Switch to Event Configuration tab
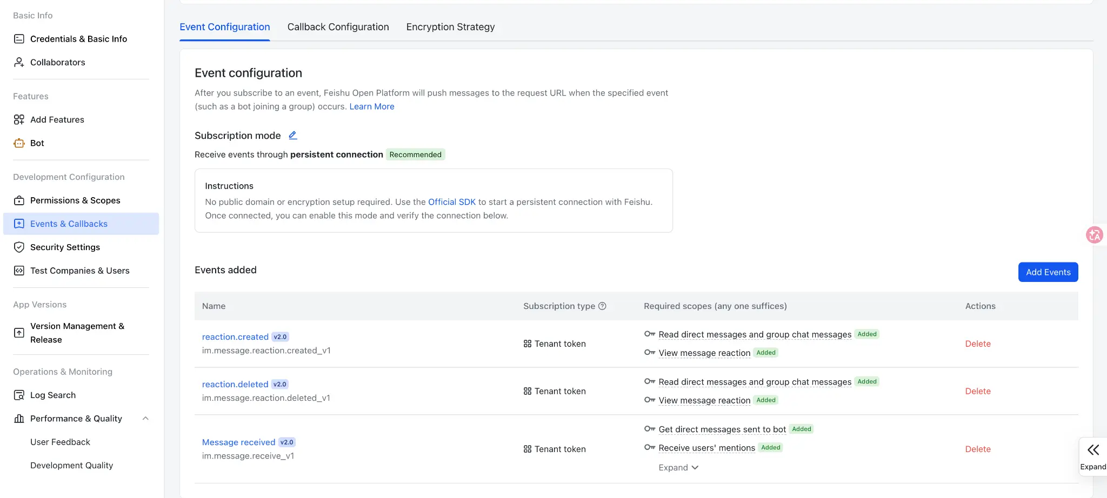Image resolution: width=1107 pixels, height=498 pixels. (x=225, y=27)
